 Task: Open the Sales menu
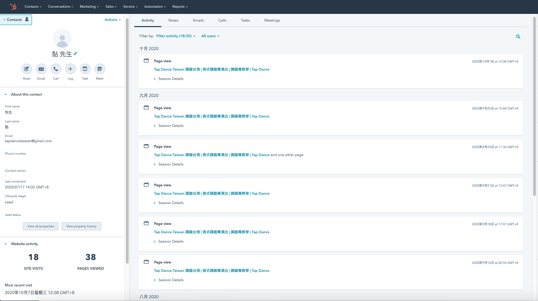[111, 7]
